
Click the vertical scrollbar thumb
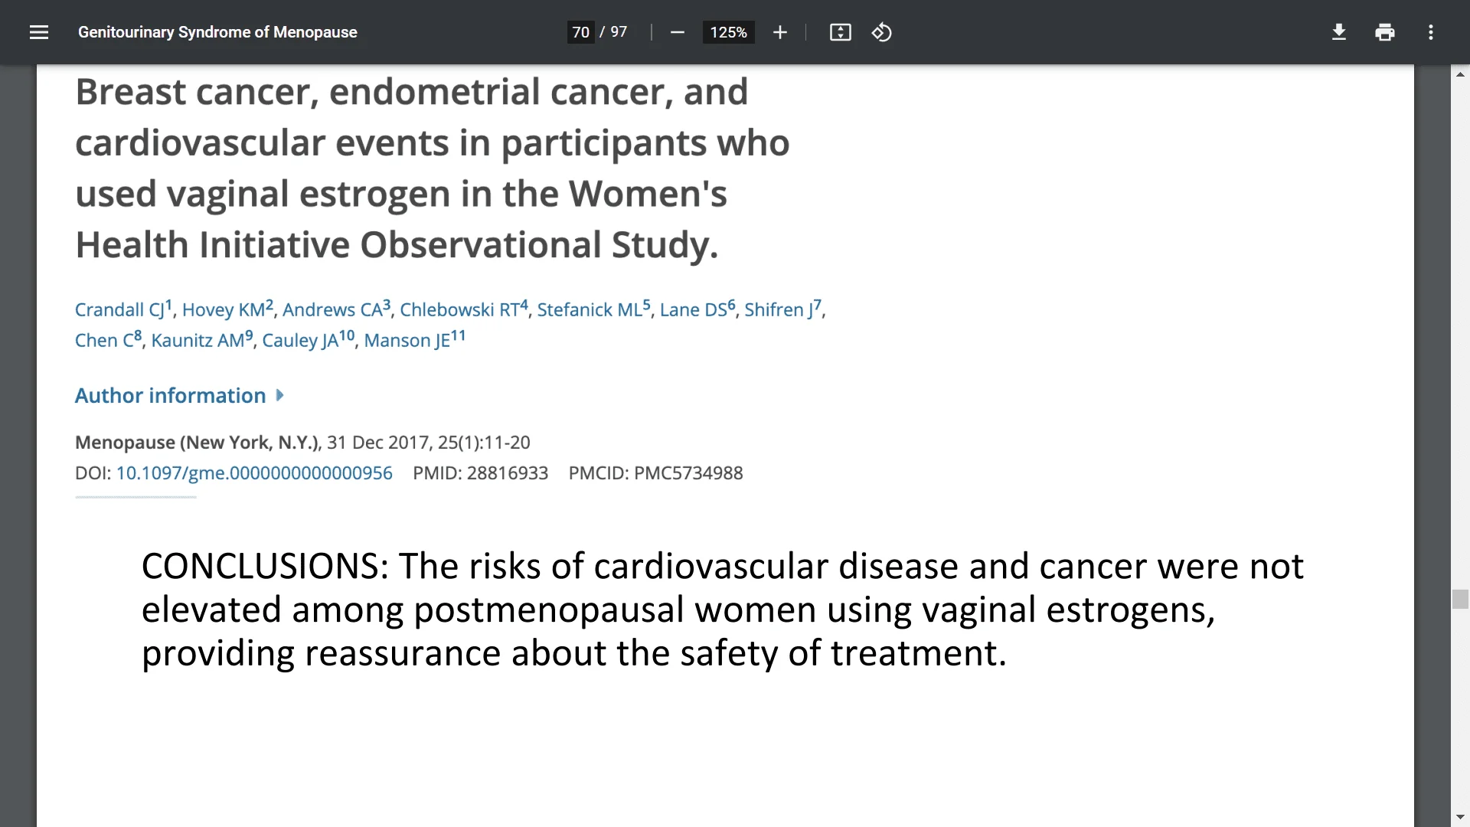tap(1460, 599)
